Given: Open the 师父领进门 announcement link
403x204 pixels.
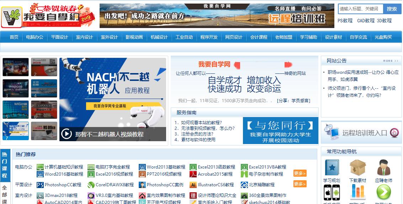Looking at the screenshot, I should [x=361, y=92].
